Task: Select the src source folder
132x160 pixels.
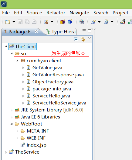Action: click(21, 54)
